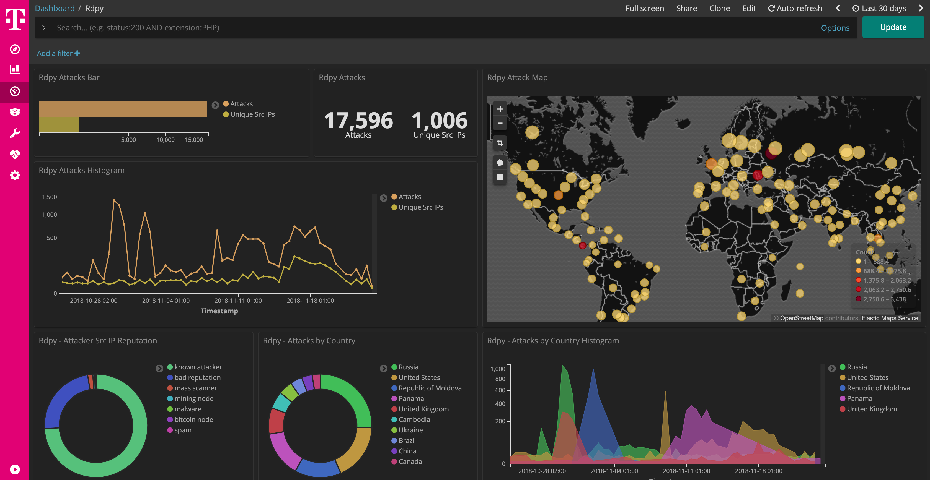Expand the Rdpy Attacks Bar legend chevron
Image resolution: width=930 pixels, height=480 pixels.
216,105
